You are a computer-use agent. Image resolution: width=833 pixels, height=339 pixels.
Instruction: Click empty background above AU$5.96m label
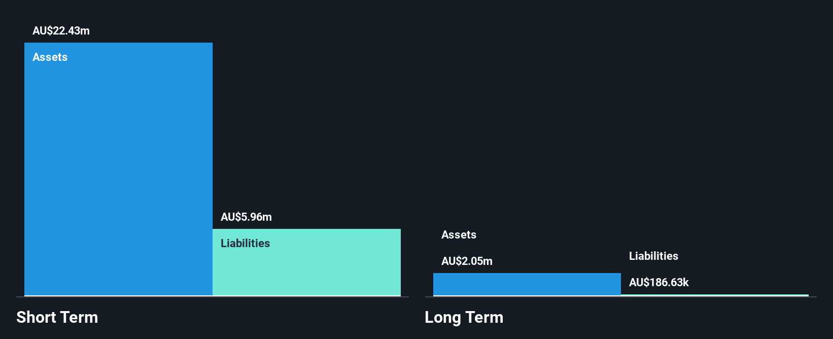click(304, 127)
